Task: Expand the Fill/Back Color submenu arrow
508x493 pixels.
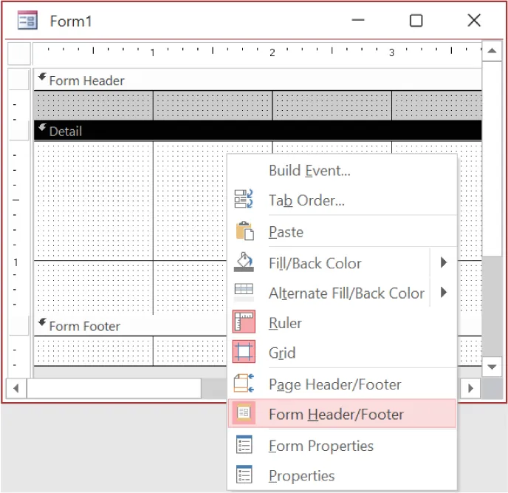Action: (444, 262)
